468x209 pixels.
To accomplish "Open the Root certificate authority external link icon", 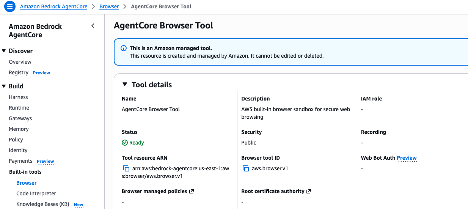I will coord(309,191).
